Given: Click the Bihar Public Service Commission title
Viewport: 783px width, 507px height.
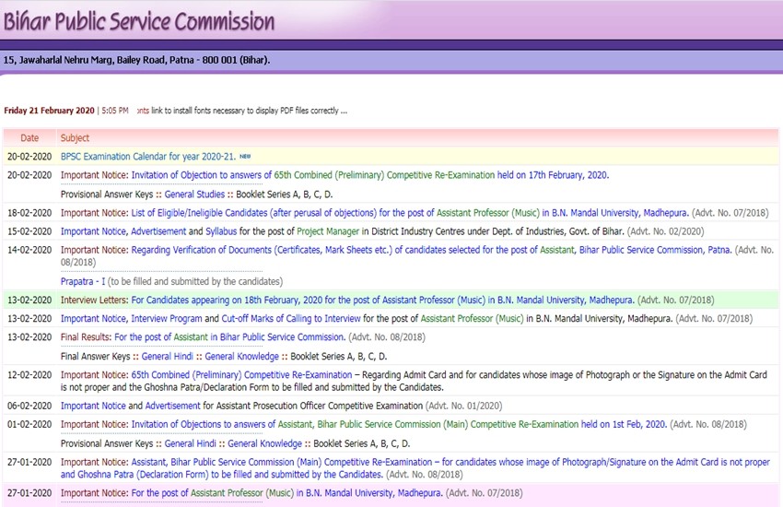Looking at the screenshot, I should pos(138,21).
